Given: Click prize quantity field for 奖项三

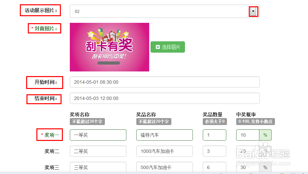Looking at the screenshot, I should point(214,167).
